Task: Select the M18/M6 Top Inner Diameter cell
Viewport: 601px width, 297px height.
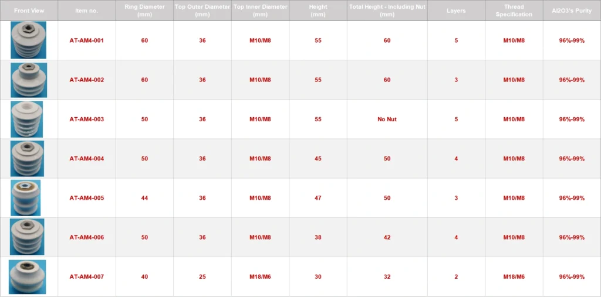Action: (x=260, y=276)
